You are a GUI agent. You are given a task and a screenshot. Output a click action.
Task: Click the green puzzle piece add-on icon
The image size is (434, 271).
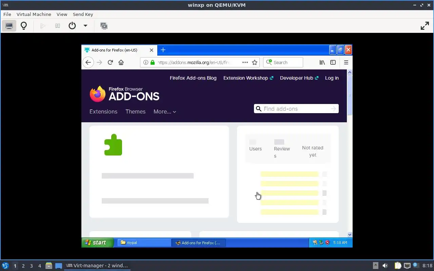point(113,145)
